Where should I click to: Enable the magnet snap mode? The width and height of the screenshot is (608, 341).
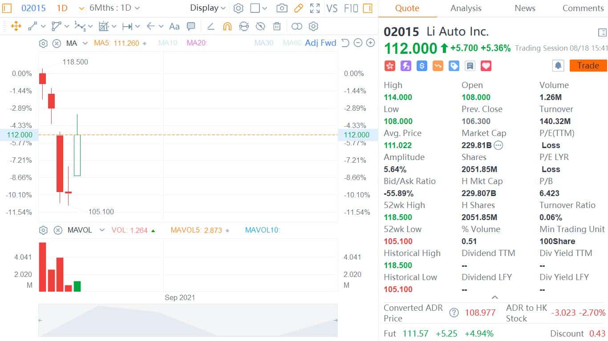(227, 26)
